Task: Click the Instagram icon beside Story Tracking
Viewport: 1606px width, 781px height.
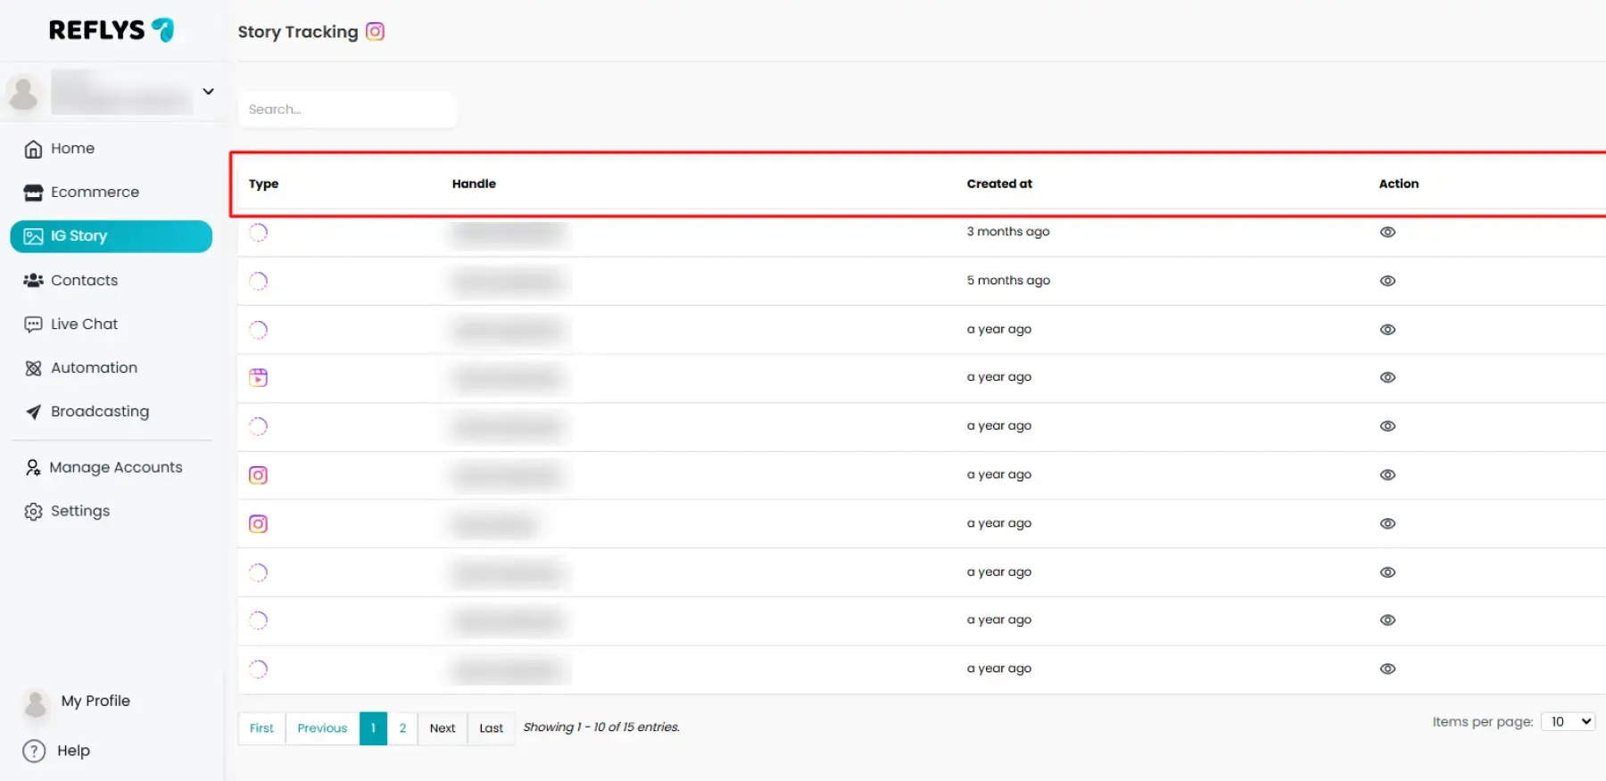Action: (x=376, y=32)
